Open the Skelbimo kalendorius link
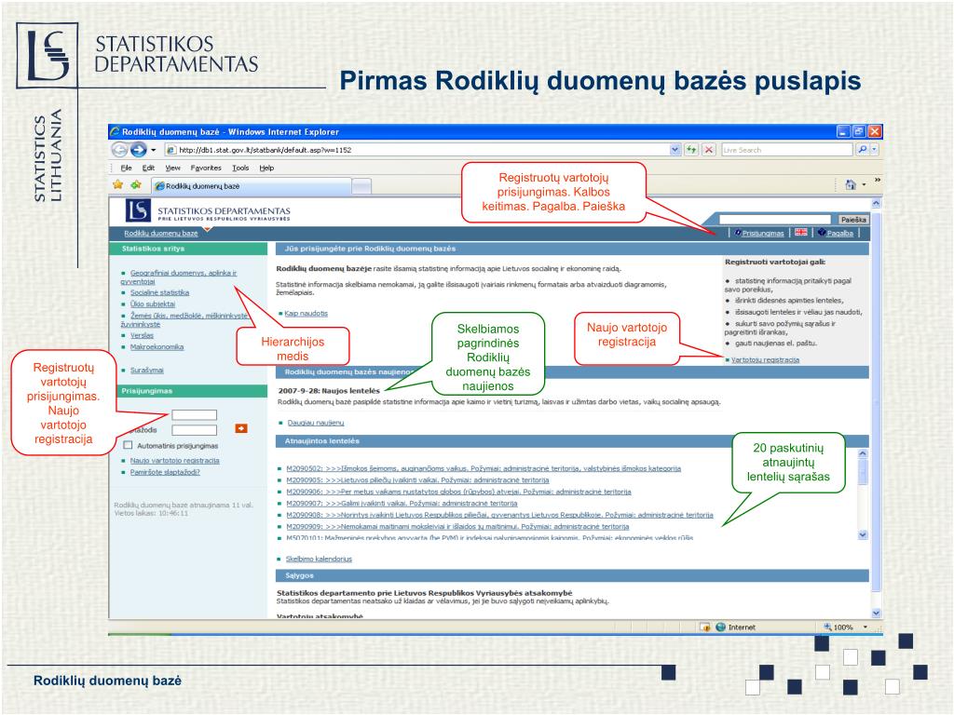 pyautogui.click(x=319, y=559)
